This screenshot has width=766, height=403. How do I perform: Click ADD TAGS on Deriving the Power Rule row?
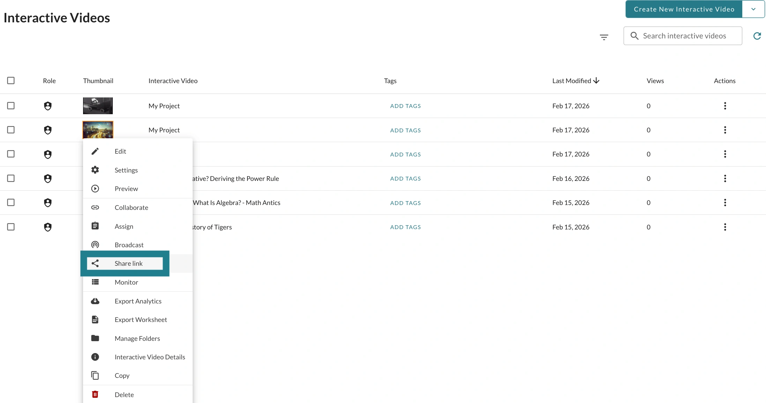click(406, 178)
